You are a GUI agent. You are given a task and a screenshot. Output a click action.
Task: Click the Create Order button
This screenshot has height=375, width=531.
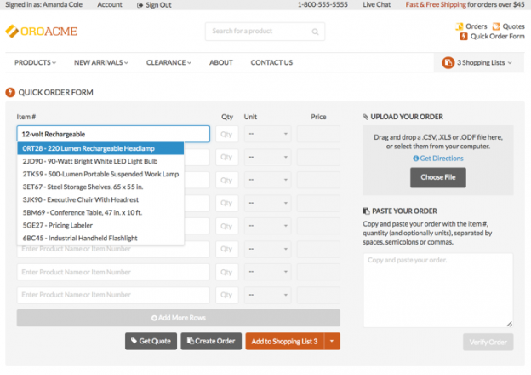click(x=211, y=341)
